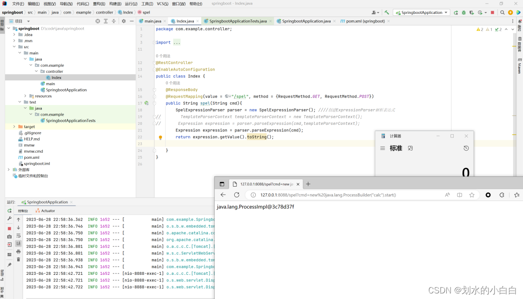Open project panel settings gear
The width and height of the screenshot is (523, 299).
[x=124, y=21]
